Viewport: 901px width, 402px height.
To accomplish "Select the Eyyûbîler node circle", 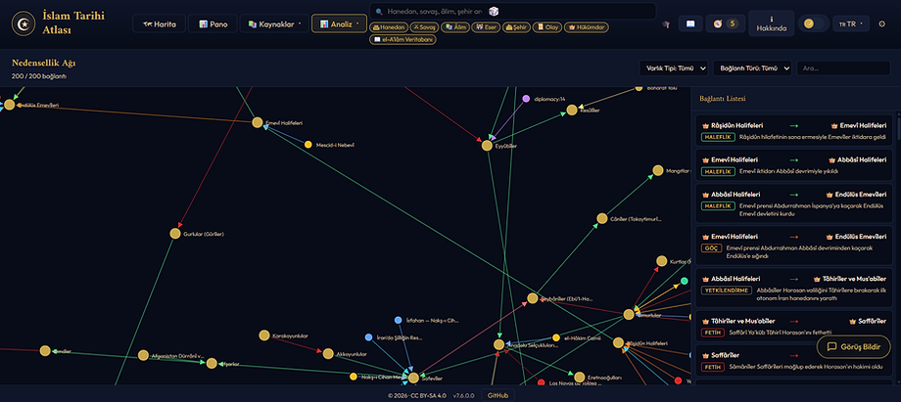I will click(487, 146).
